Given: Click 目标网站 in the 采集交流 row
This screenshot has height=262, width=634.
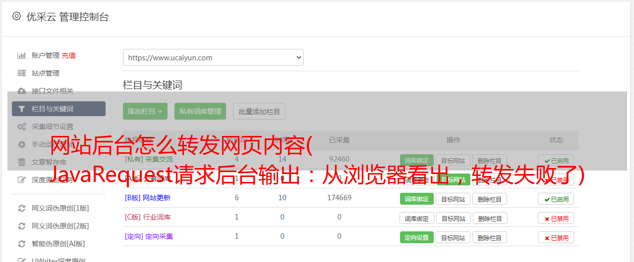Looking at the screenshot, I should click(453, 161).
